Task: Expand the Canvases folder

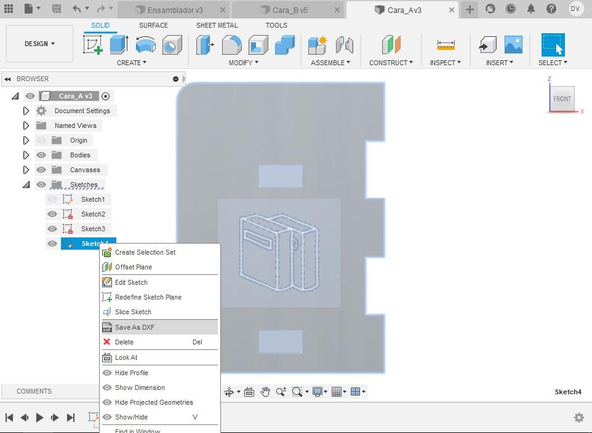Action: (26, 170)
